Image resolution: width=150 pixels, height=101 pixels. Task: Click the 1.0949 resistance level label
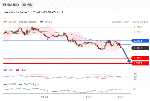coord(138,27)
